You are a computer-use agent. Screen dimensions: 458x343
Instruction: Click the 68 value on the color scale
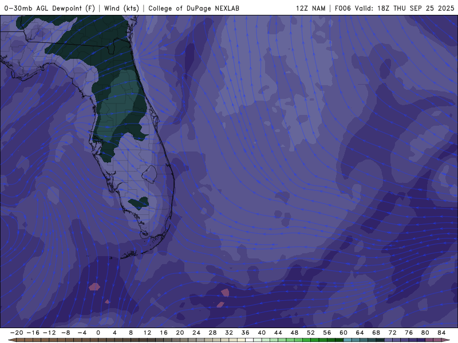[x=376, y=333]
